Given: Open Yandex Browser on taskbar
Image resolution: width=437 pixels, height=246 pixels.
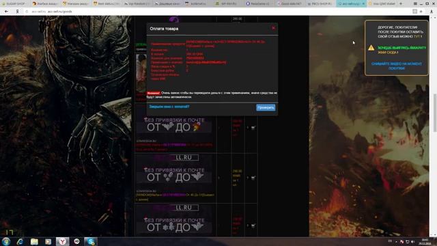Looking at the screenshot, I should pyautogui.click(x=62, y=241).
